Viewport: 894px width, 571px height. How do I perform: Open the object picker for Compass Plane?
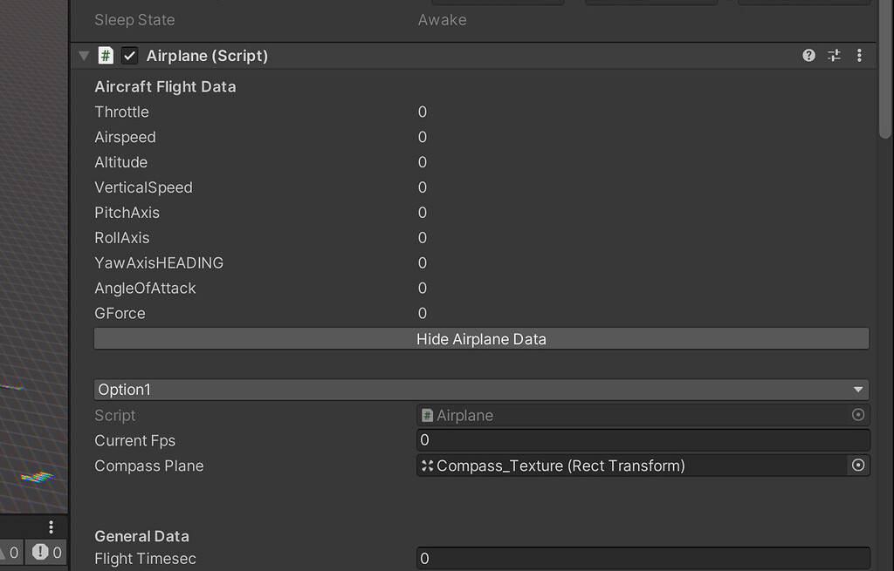pos(857,466)
